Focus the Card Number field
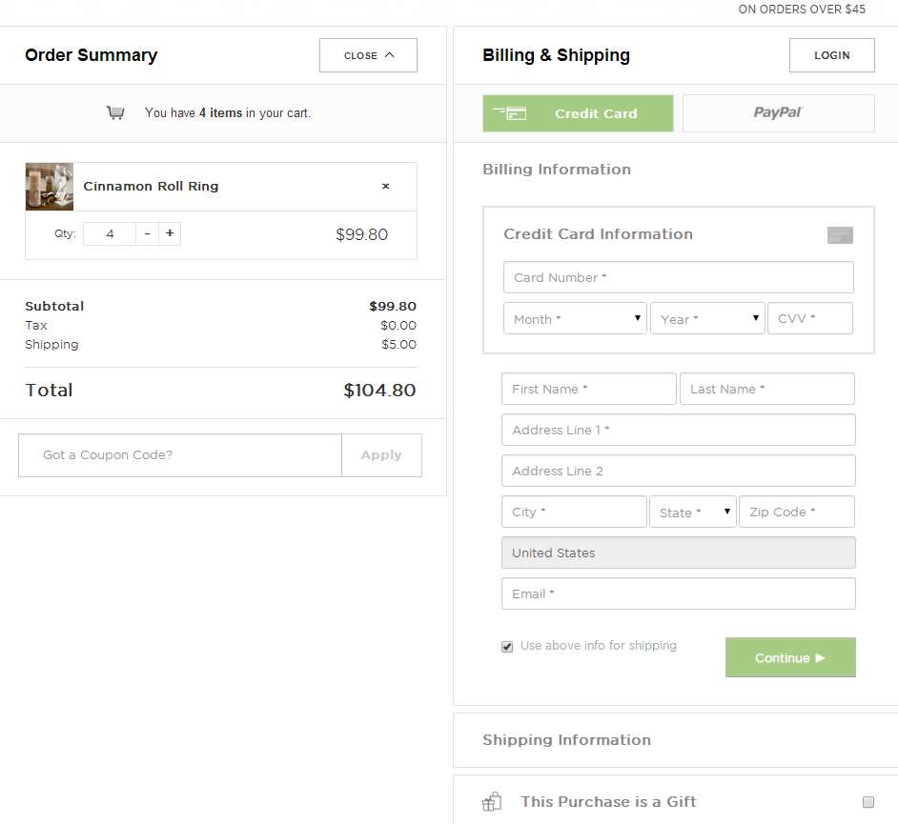 678,277
